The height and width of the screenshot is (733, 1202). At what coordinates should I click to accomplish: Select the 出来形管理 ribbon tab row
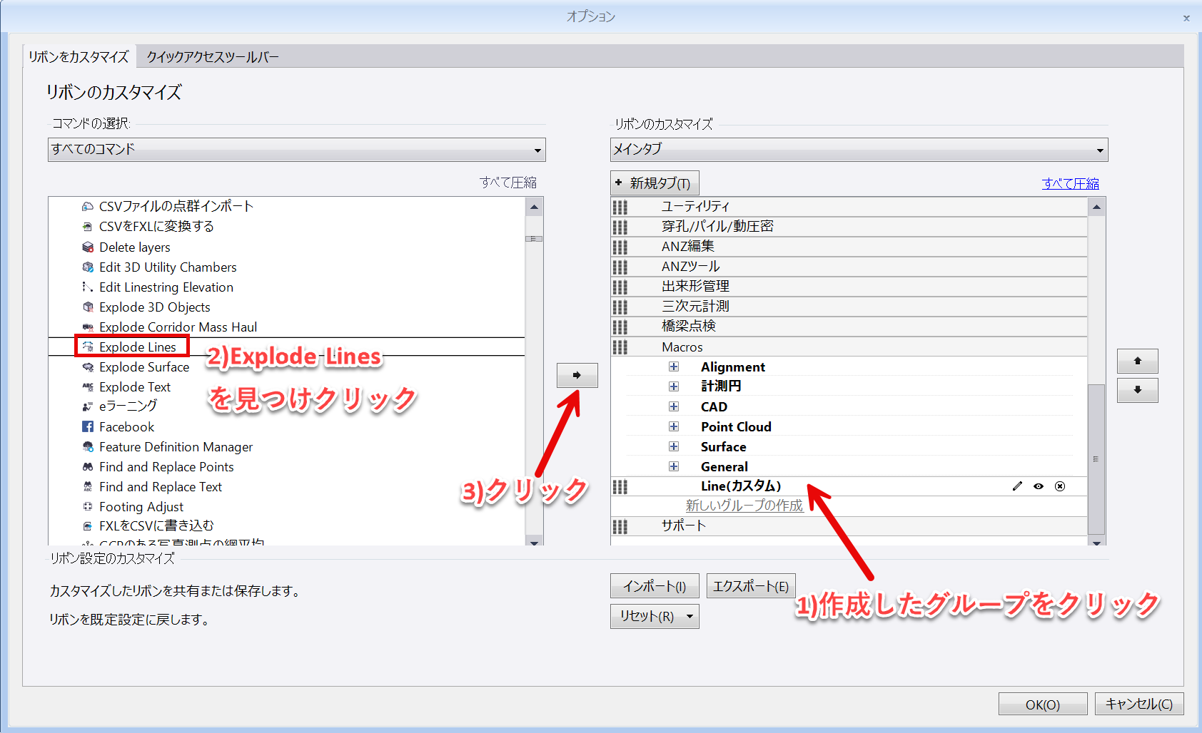pyautogui.click(x=849, y=287)
